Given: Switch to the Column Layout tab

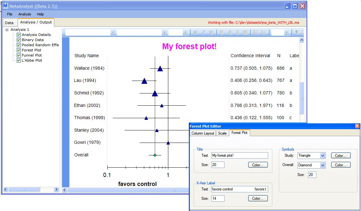Looking at the screenshot, I should (203, 133).
